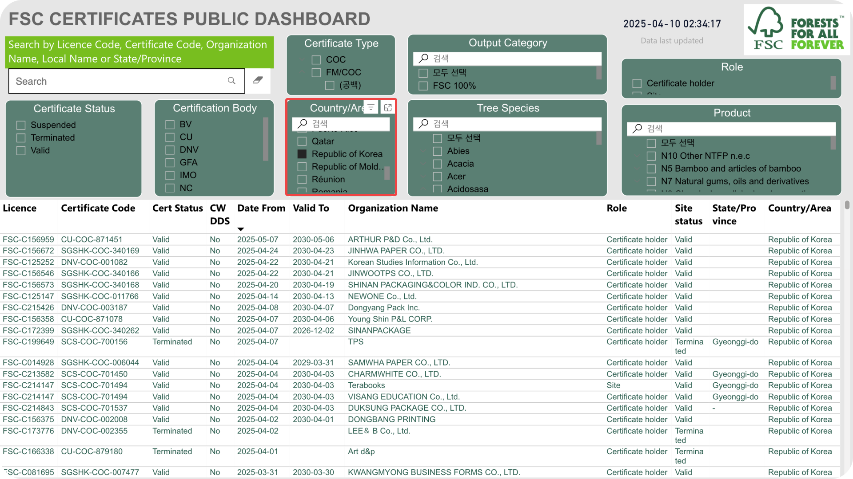Check the Valid certificate status box
Image resolution: width=853 pixels, height=479 pixels.
(21, 151)
